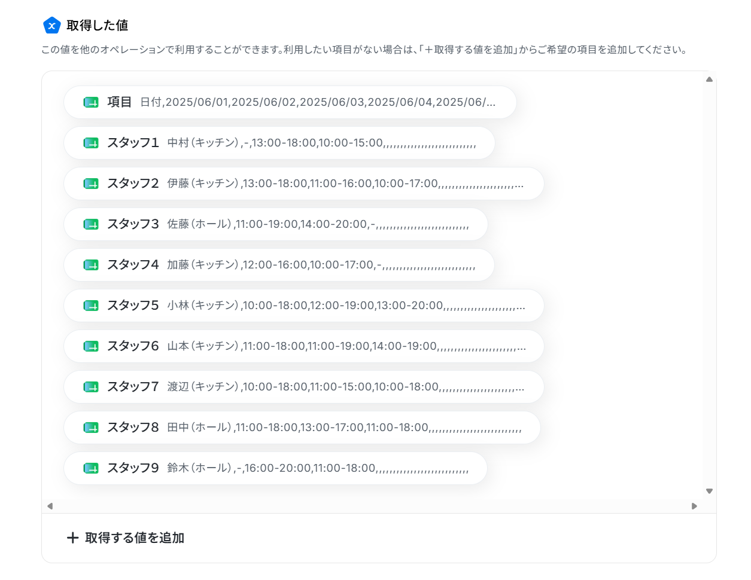
Task: Select the 加藤(キッチン) shift values
Action: tap(321, 265)
